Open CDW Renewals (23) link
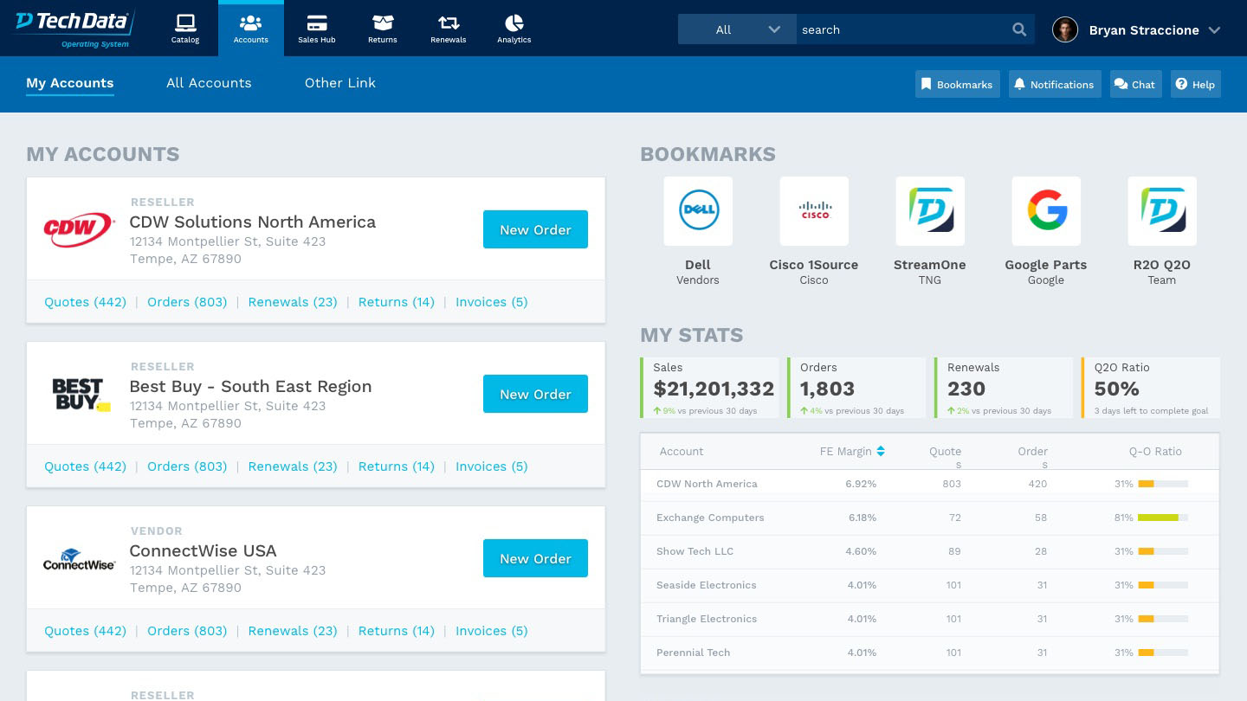The image size is (1247, 701). pyautogui.click(x=293, y=302)
